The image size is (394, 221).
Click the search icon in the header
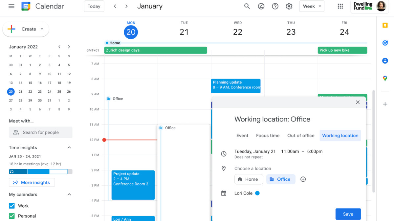pyautogui.click(x=247, y=6)
